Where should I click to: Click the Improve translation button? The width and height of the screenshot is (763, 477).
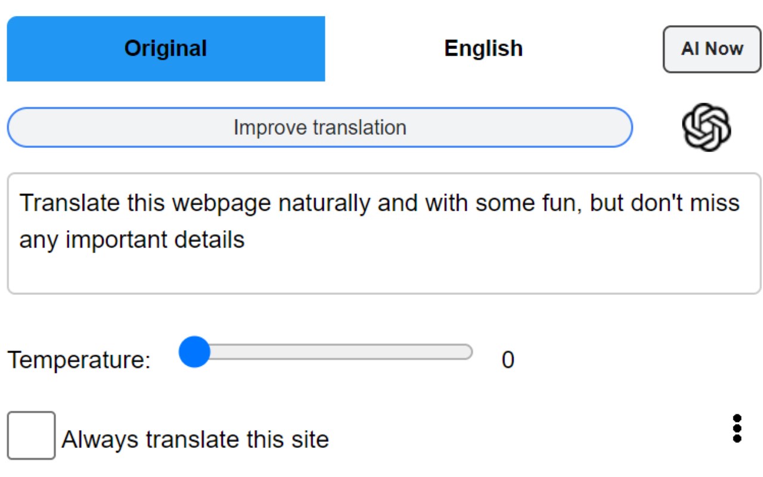tap(320, 128)
